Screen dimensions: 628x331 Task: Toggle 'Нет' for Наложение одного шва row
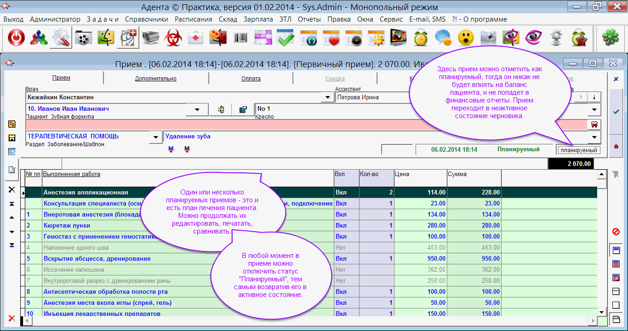pyautogui.click(x=341, y=248)
